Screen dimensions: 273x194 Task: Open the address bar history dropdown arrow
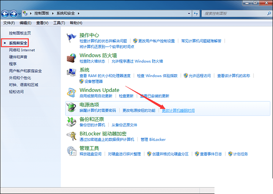click(189, 13)
